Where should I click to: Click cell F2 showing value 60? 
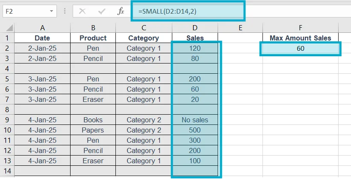(301, 49)
